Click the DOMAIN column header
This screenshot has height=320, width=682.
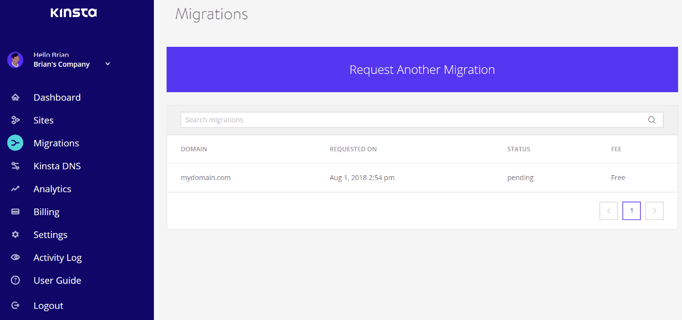pyautogui.click(x=194, y=149)
